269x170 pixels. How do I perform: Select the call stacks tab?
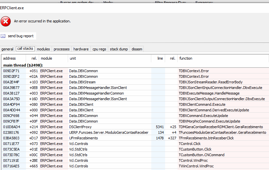coord(25,49)
